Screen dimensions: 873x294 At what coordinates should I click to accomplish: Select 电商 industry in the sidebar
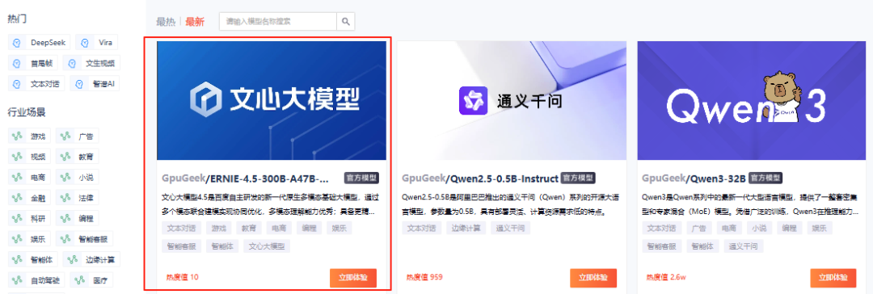[x=30, y=178]
